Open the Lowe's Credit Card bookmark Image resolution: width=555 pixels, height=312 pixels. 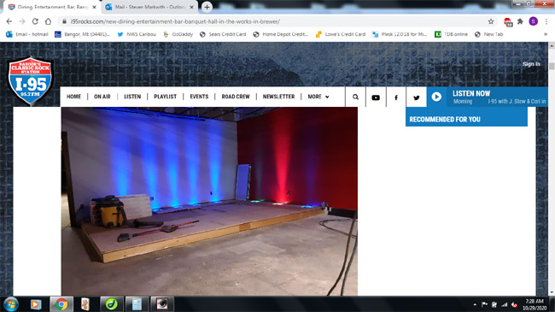click(341, 34)
